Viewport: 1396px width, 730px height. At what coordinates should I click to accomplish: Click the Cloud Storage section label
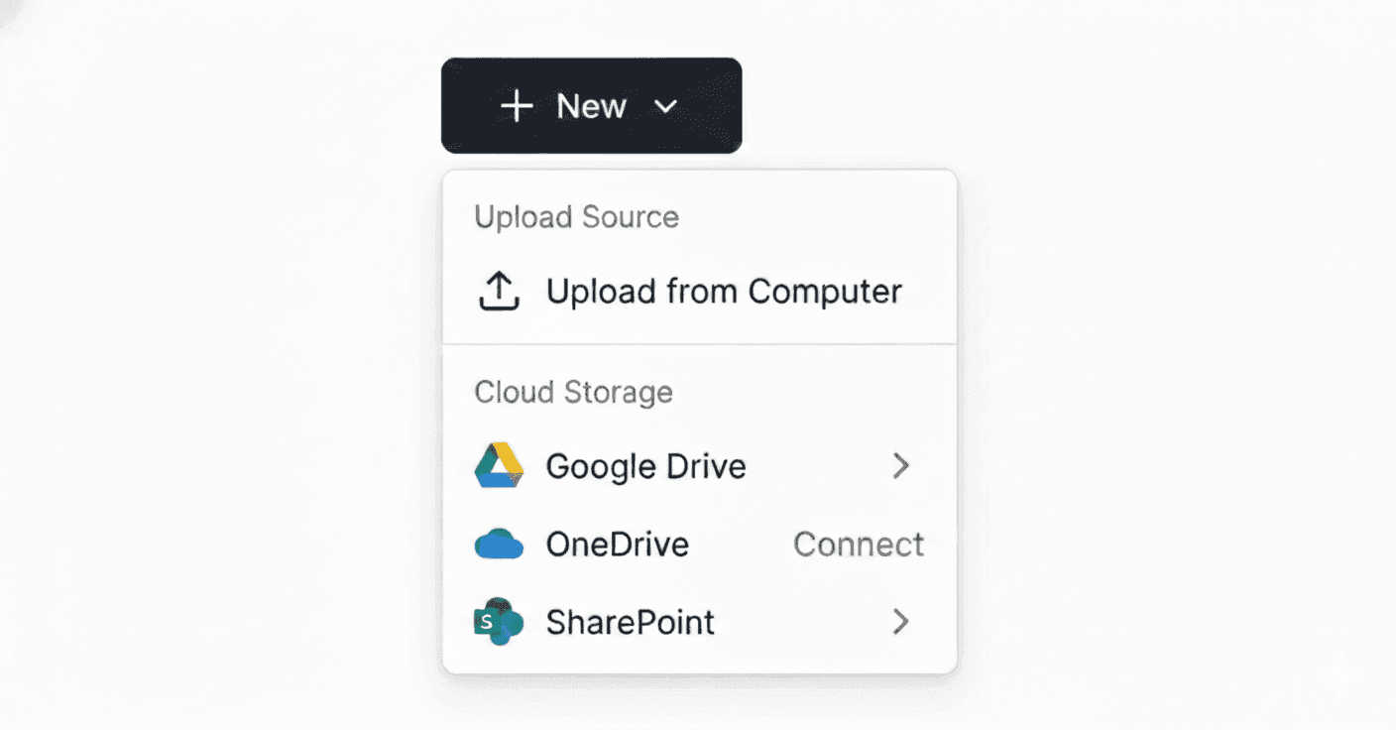(573, 392)
